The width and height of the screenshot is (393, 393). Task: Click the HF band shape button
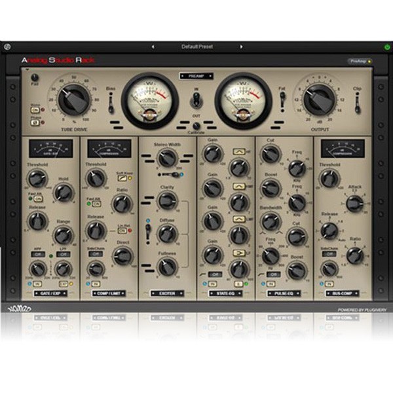(239, 152)
